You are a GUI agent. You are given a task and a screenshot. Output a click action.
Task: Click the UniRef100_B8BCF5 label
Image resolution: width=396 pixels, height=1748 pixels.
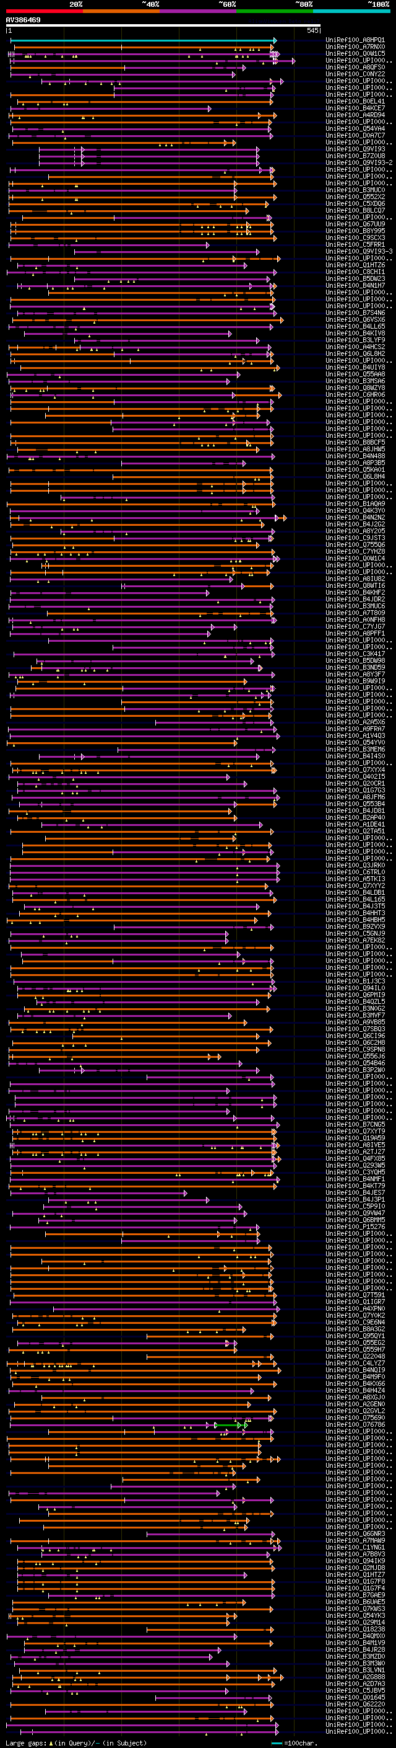click(355, 443)
